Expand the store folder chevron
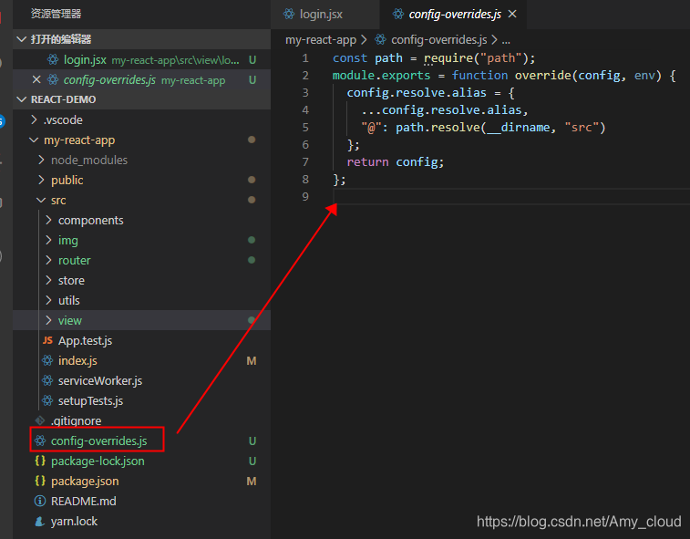 click(x=49, y=281)
